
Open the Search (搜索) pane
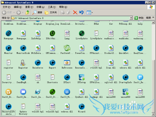click(37, 12)
